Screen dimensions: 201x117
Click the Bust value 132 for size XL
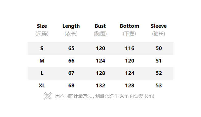tap(101, 86)
